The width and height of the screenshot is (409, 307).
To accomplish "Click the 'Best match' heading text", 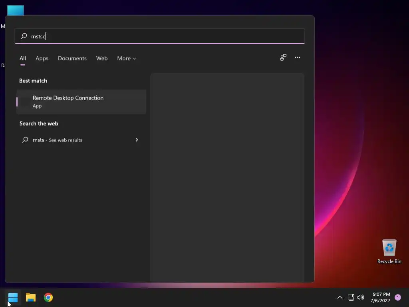I will (x=33, y=81).
